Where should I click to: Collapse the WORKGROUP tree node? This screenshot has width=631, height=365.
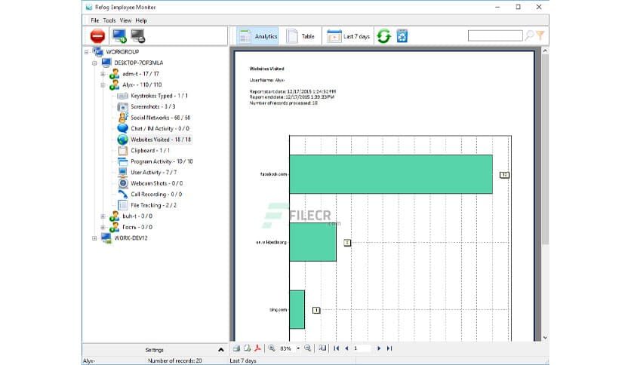[x=86, y=52]
